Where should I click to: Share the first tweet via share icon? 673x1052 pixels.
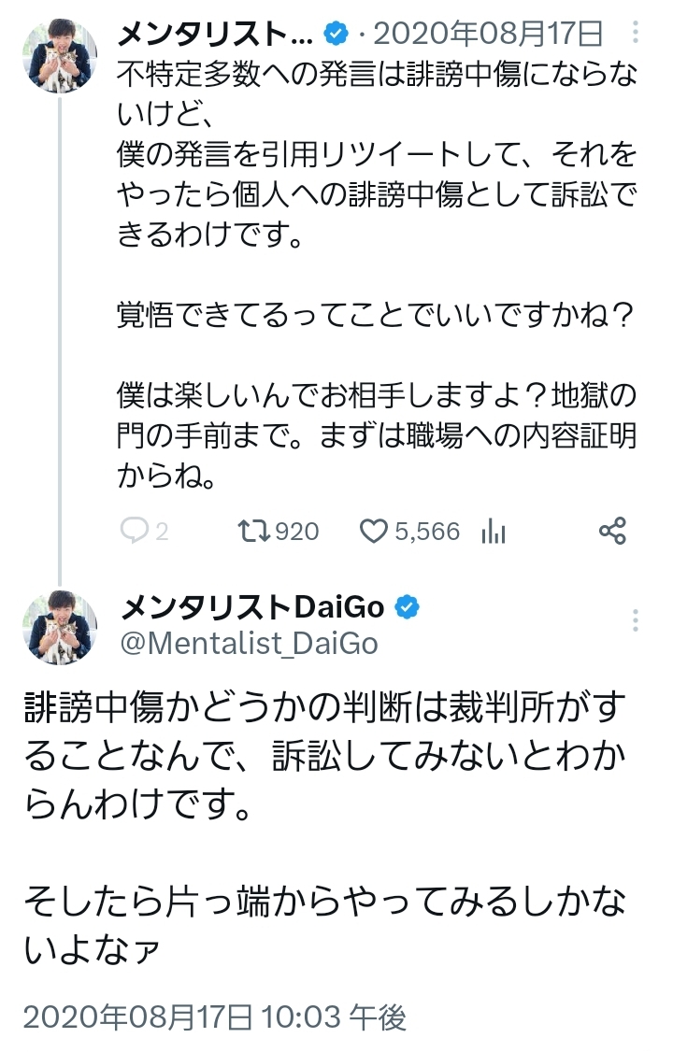click(612, 531)
